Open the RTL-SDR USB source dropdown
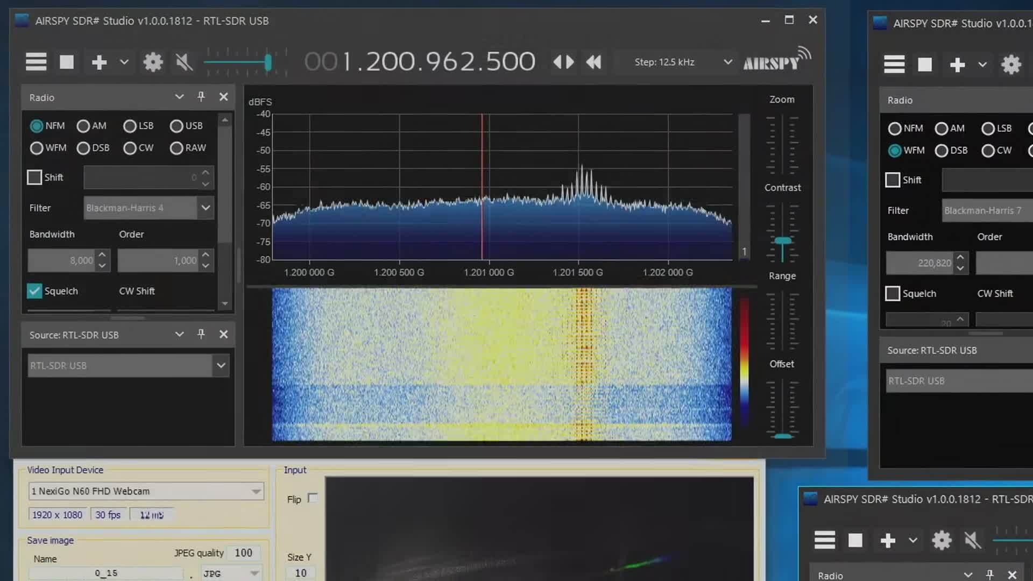Viewport: 1033px width, 581px height. pyautogui.click(x=221, y=366)
